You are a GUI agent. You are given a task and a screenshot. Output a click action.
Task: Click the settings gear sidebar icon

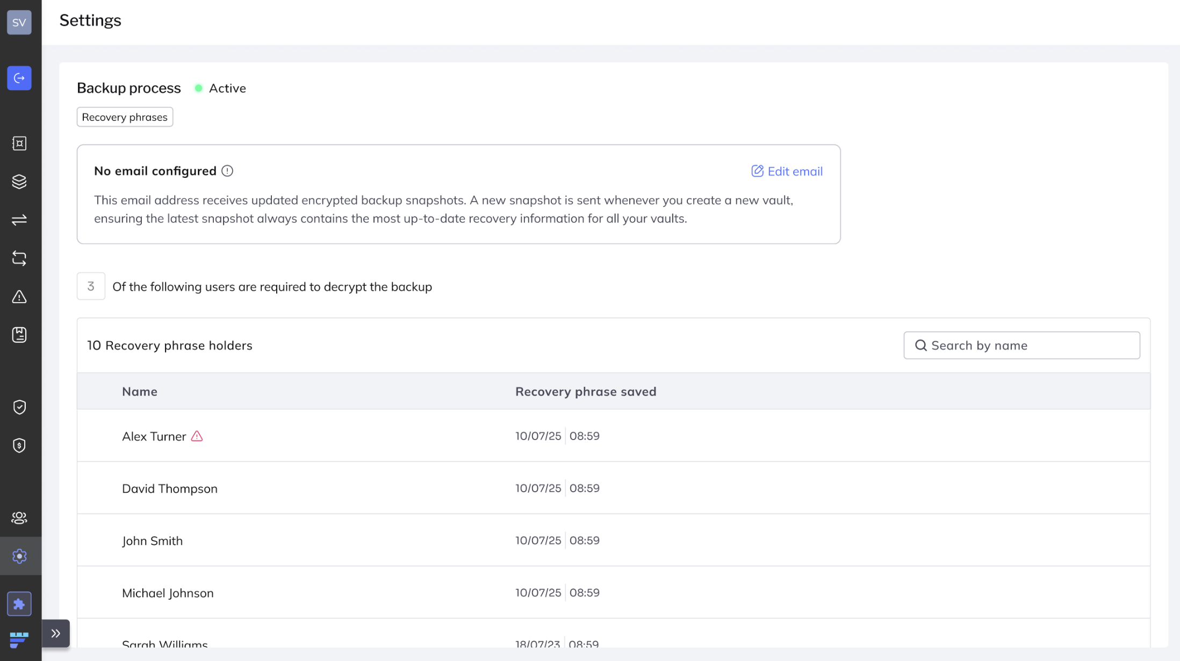click(x=19, y=556)
